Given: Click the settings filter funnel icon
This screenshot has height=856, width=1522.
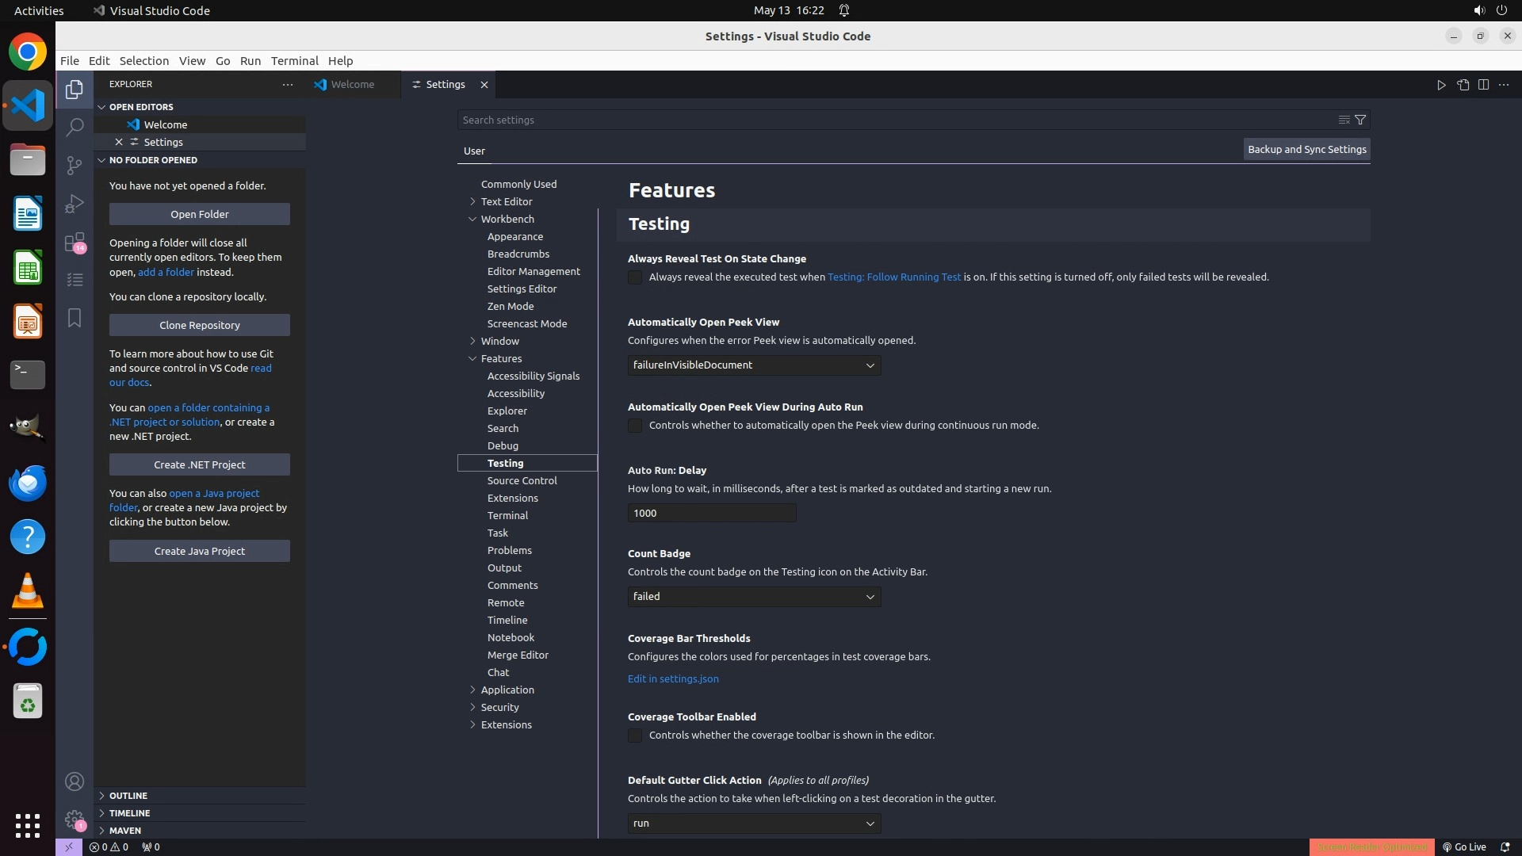Looking at the screenshot, I should coord(1360,120).
